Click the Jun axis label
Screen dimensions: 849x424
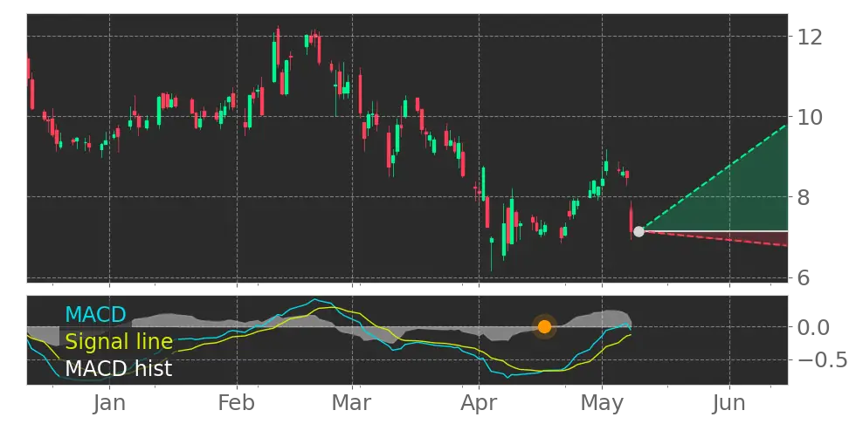coord(729,403)
